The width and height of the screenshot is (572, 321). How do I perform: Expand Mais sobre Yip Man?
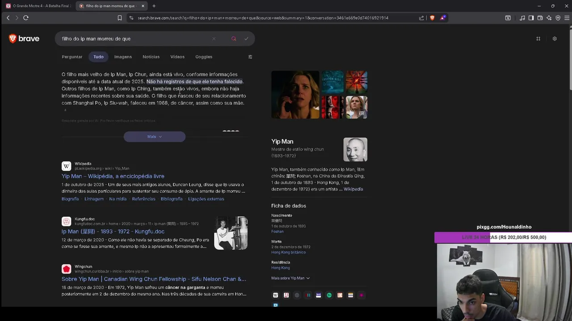[x=290, y=278]
